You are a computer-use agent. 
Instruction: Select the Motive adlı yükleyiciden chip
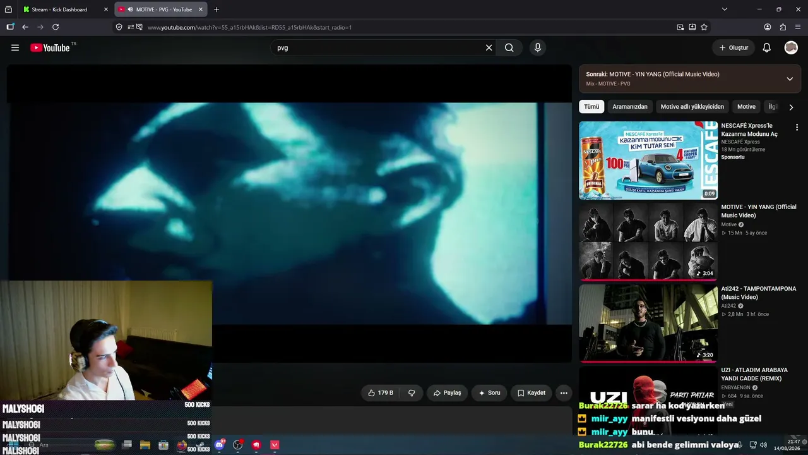point(692,107)
